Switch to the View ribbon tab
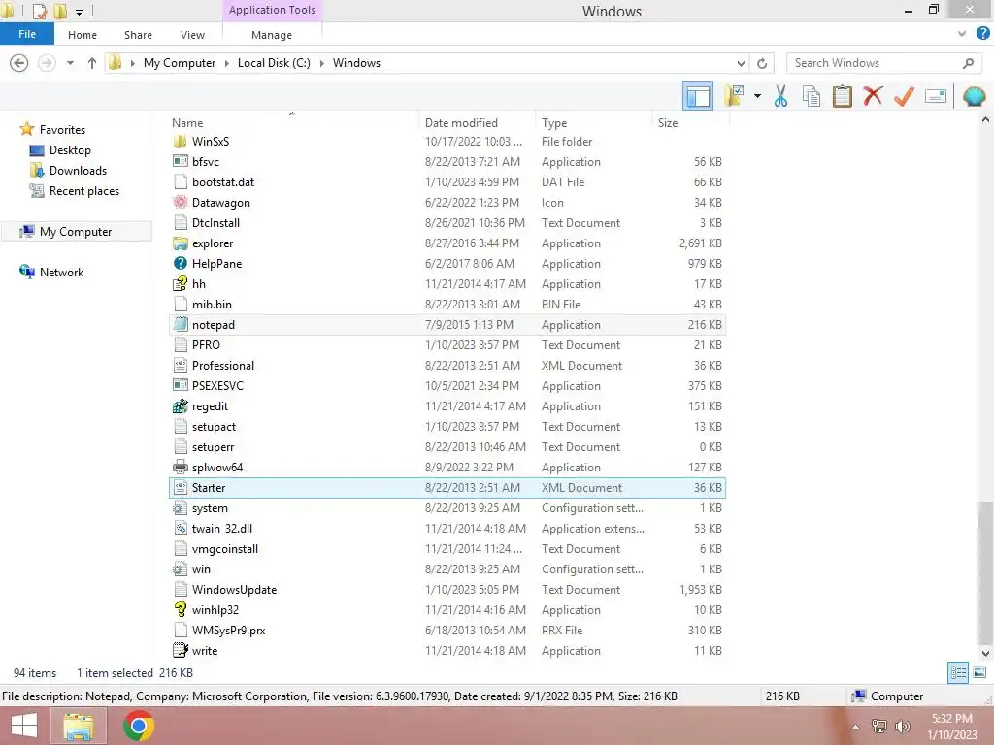The height and width of the screenshot is (745, 994). point(192,35)
